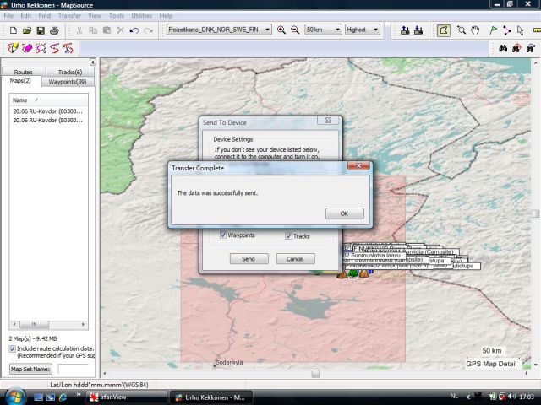This screenshot has height=405, width=541.
Task: Click the Save disk icon
Action: (41, 30)
